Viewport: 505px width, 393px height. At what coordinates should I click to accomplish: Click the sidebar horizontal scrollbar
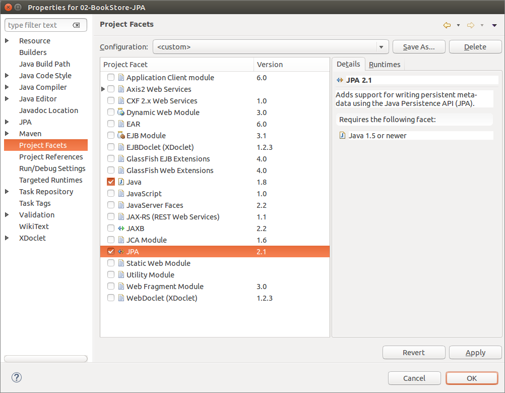(46, 359)
